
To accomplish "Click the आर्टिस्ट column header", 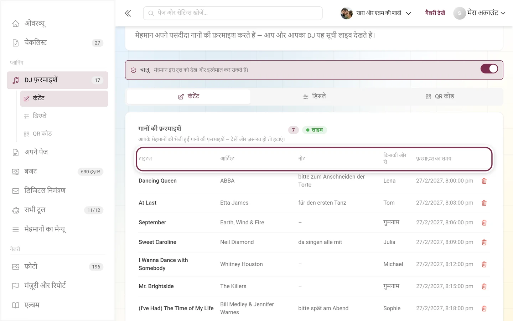I will pyautogui.click(x=227, y=159).
